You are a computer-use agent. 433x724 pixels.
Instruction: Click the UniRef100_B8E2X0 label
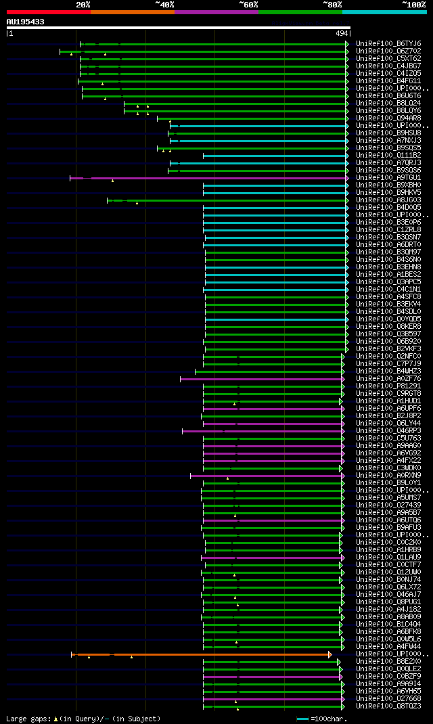point(388,662)
